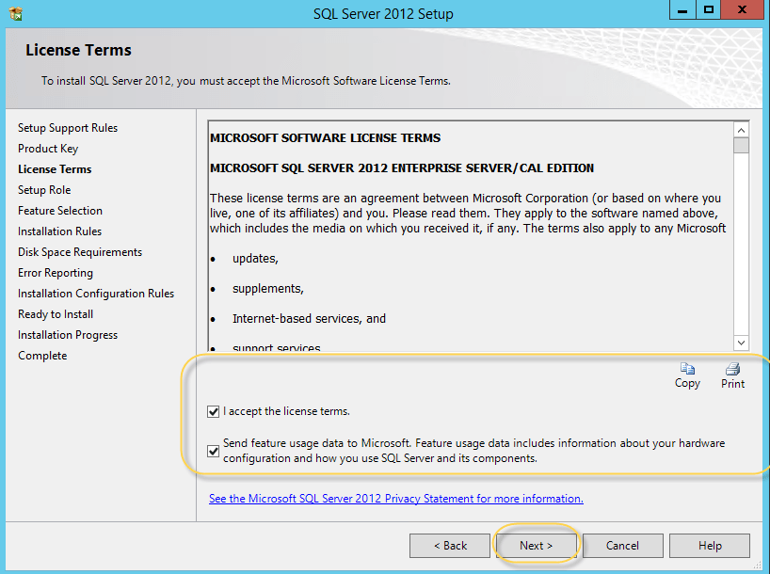Click the Installation Configuration Rules step

click(96, 294)
